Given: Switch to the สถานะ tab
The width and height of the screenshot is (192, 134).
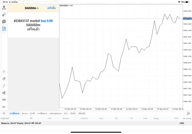Looking at the screenshot, I should [x=25, y=114].
